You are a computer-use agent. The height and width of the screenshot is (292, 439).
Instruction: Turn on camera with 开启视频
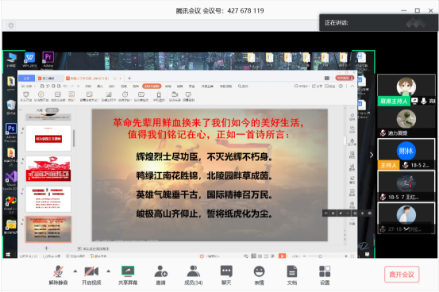pos(91,275)
